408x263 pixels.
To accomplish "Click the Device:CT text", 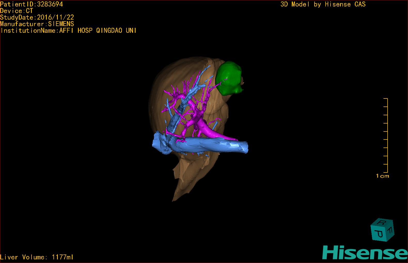I will tap(17, 11).
